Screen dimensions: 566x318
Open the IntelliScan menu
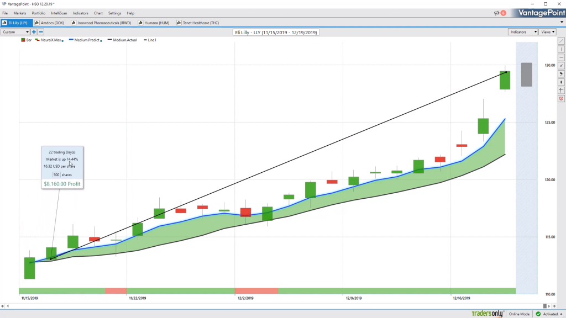click(x=59, y=13)
